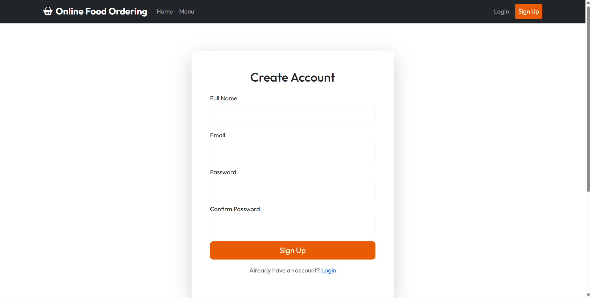Click the Email label text
This screenshot has height=298, width=591.
click(x=217, y=135)
